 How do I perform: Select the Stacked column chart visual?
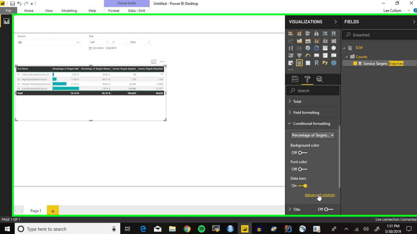click(299, 33)
